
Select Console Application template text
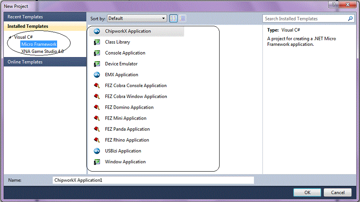click(125, 53)
